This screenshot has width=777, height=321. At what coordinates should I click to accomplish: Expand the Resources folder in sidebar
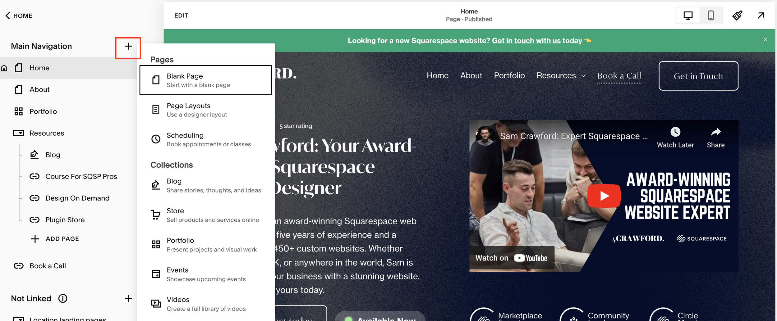click(47, 133)
